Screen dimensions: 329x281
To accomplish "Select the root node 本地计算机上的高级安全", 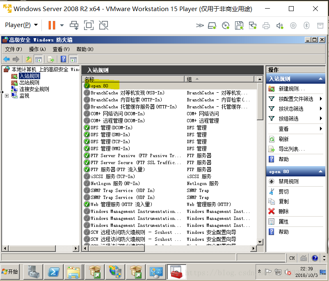I will tap(45, 69).
